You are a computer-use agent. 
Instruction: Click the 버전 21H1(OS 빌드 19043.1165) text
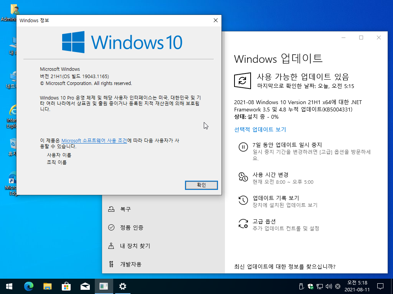pos(74,76)
